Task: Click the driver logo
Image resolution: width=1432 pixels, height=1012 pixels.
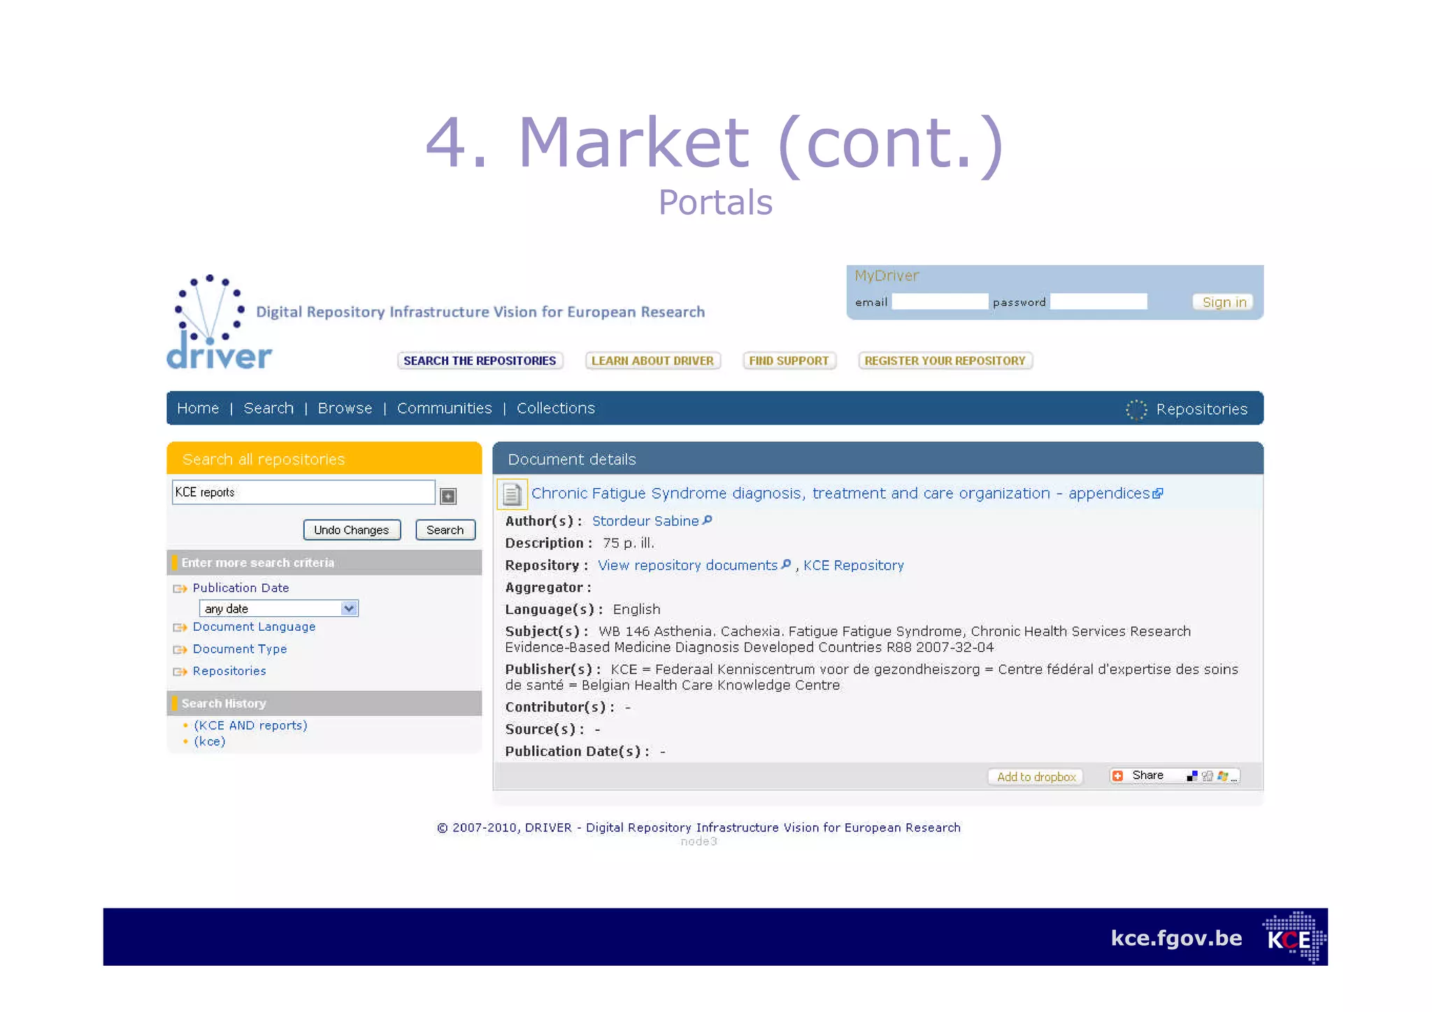Action: coord(219,322)
